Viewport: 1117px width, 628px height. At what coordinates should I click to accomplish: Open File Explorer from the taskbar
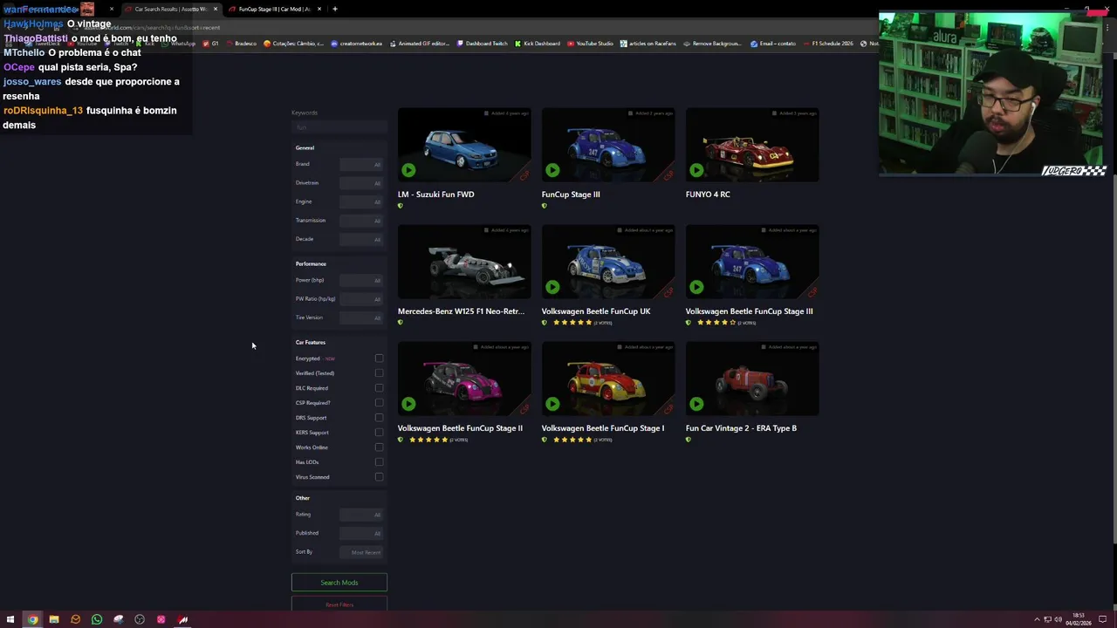pyautogui.click(x=53, y=619)
